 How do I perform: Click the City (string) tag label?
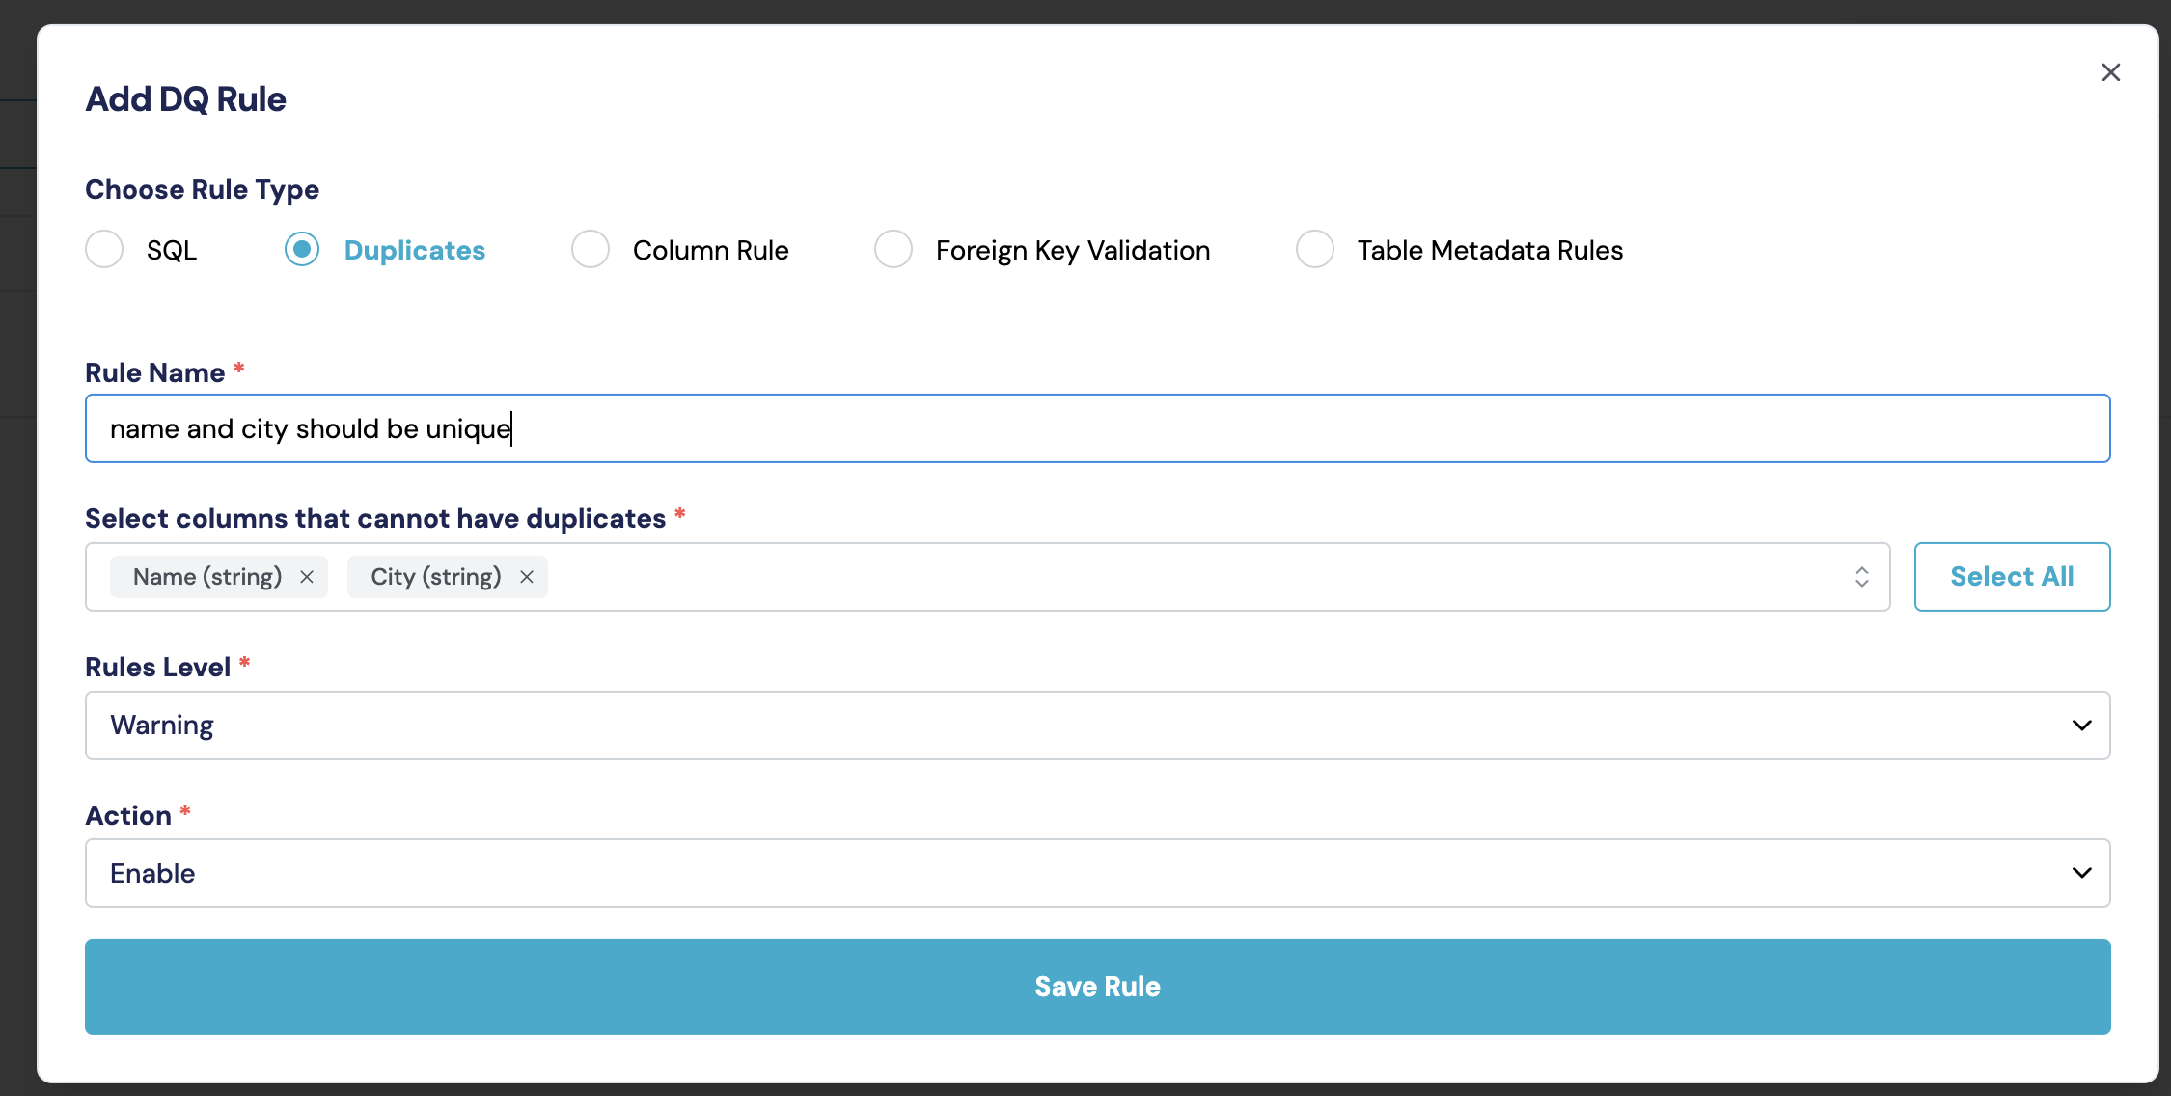(x=436, y=577)
